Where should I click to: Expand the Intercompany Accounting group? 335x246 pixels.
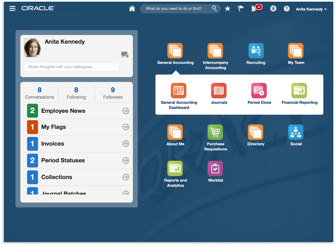[x=215, y=51]
